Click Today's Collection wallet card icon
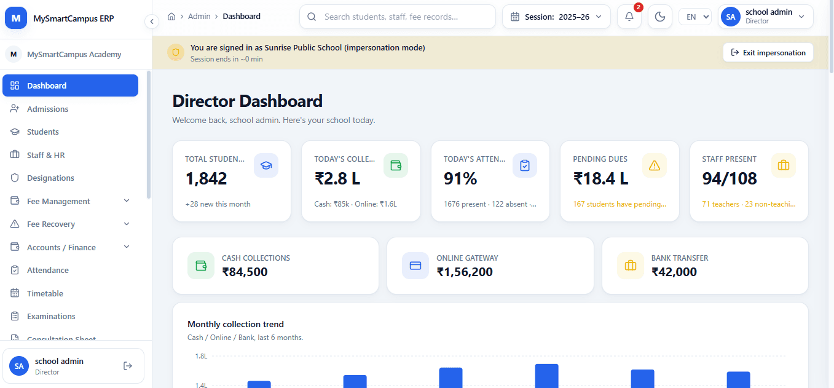Viewport: 834px width, 388px height. 396,165
